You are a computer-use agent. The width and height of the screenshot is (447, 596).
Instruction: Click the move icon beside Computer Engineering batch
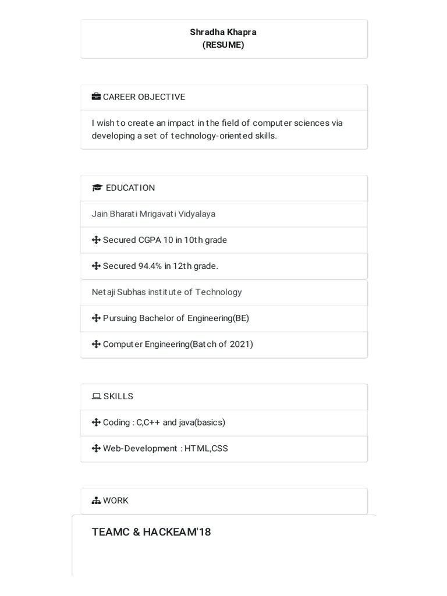click(x=96, y=344)
